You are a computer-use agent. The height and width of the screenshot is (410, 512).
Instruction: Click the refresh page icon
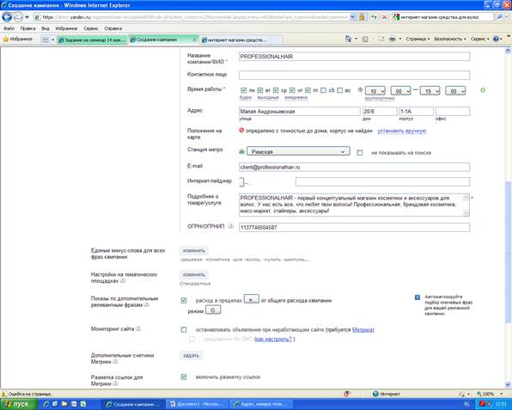coord(375,17)
